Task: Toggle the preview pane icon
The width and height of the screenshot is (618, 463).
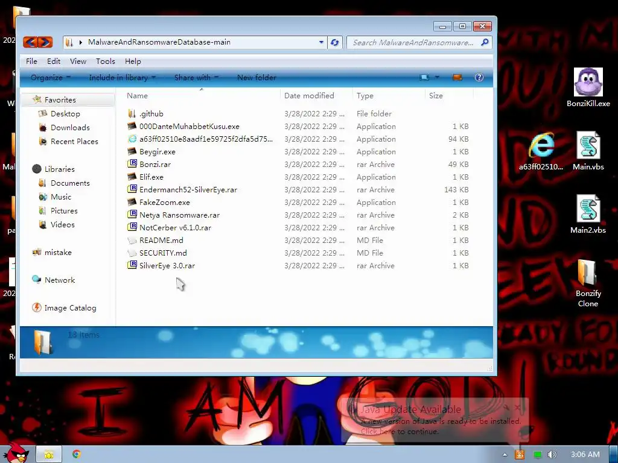Action: [x=457, y=77]
